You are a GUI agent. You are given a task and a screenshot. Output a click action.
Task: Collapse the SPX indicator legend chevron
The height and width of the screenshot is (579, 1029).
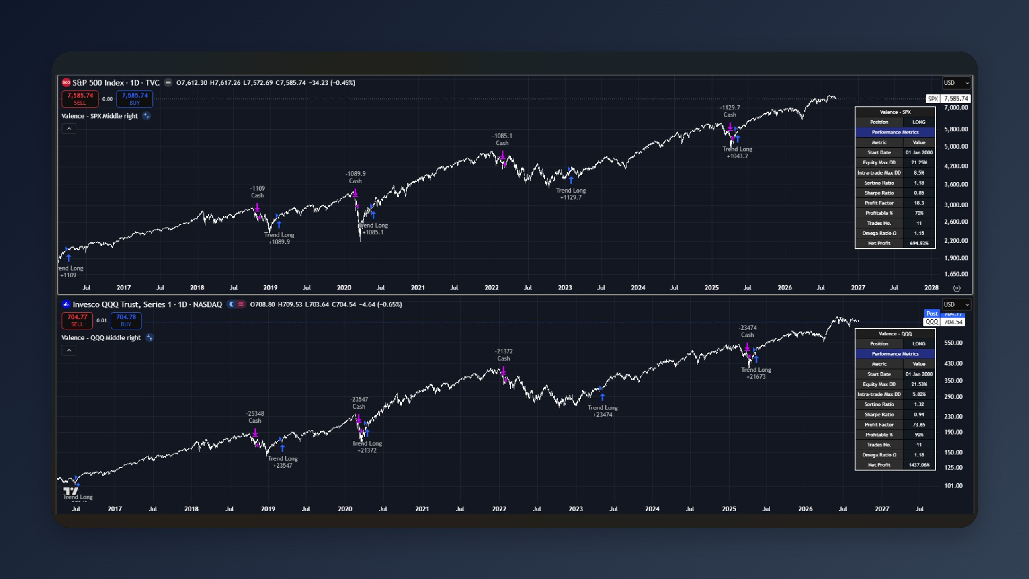pyautogui.click(x=69, y=129)
